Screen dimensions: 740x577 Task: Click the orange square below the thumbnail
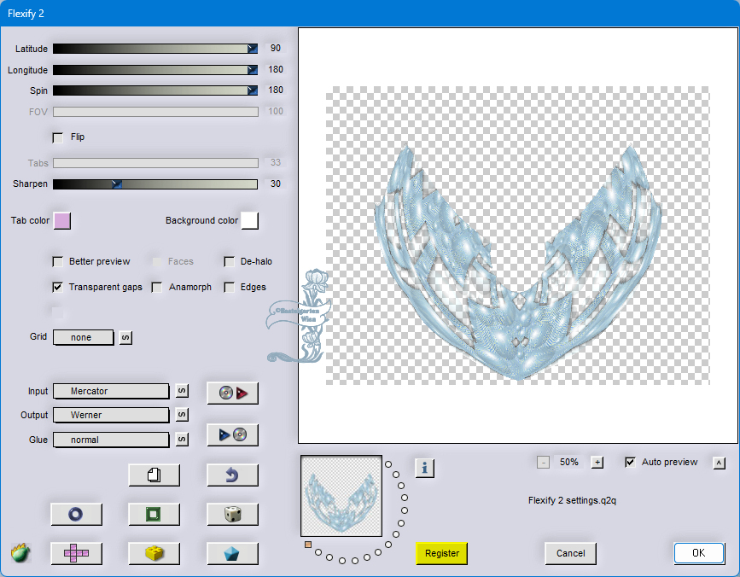[308, 545]
